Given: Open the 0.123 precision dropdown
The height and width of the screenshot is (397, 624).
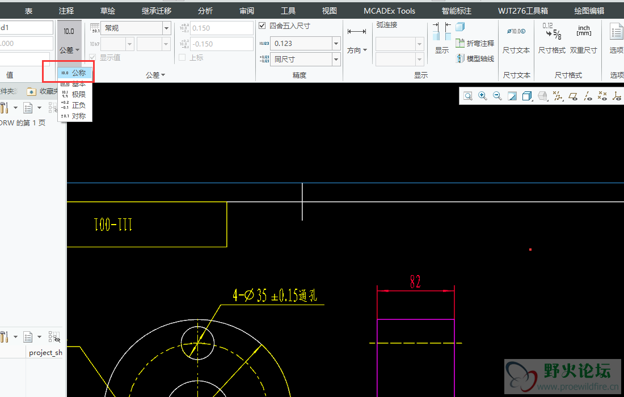Looking at the screenshot, I should 336,43.
